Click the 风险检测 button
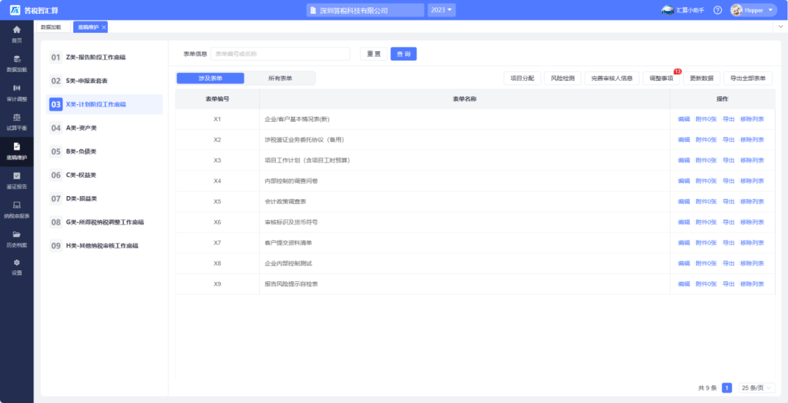The image size is (788, 403). (x=563, y=78)
